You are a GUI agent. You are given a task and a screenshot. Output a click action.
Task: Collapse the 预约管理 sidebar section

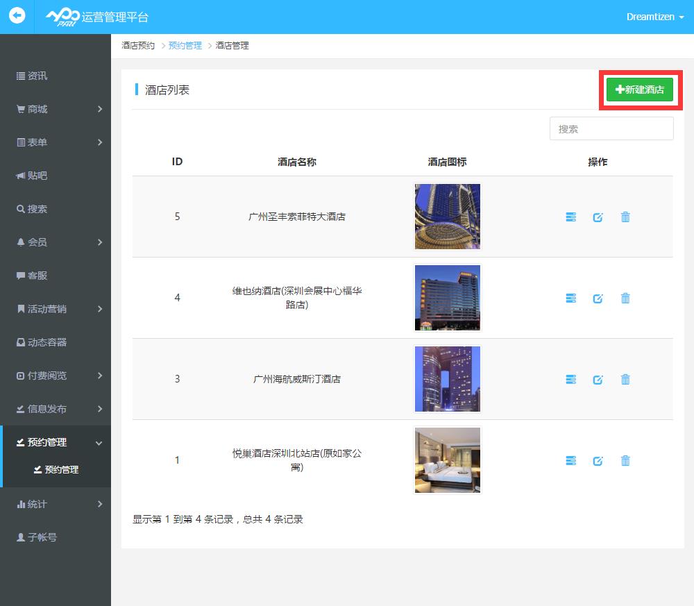coord(56,442)
